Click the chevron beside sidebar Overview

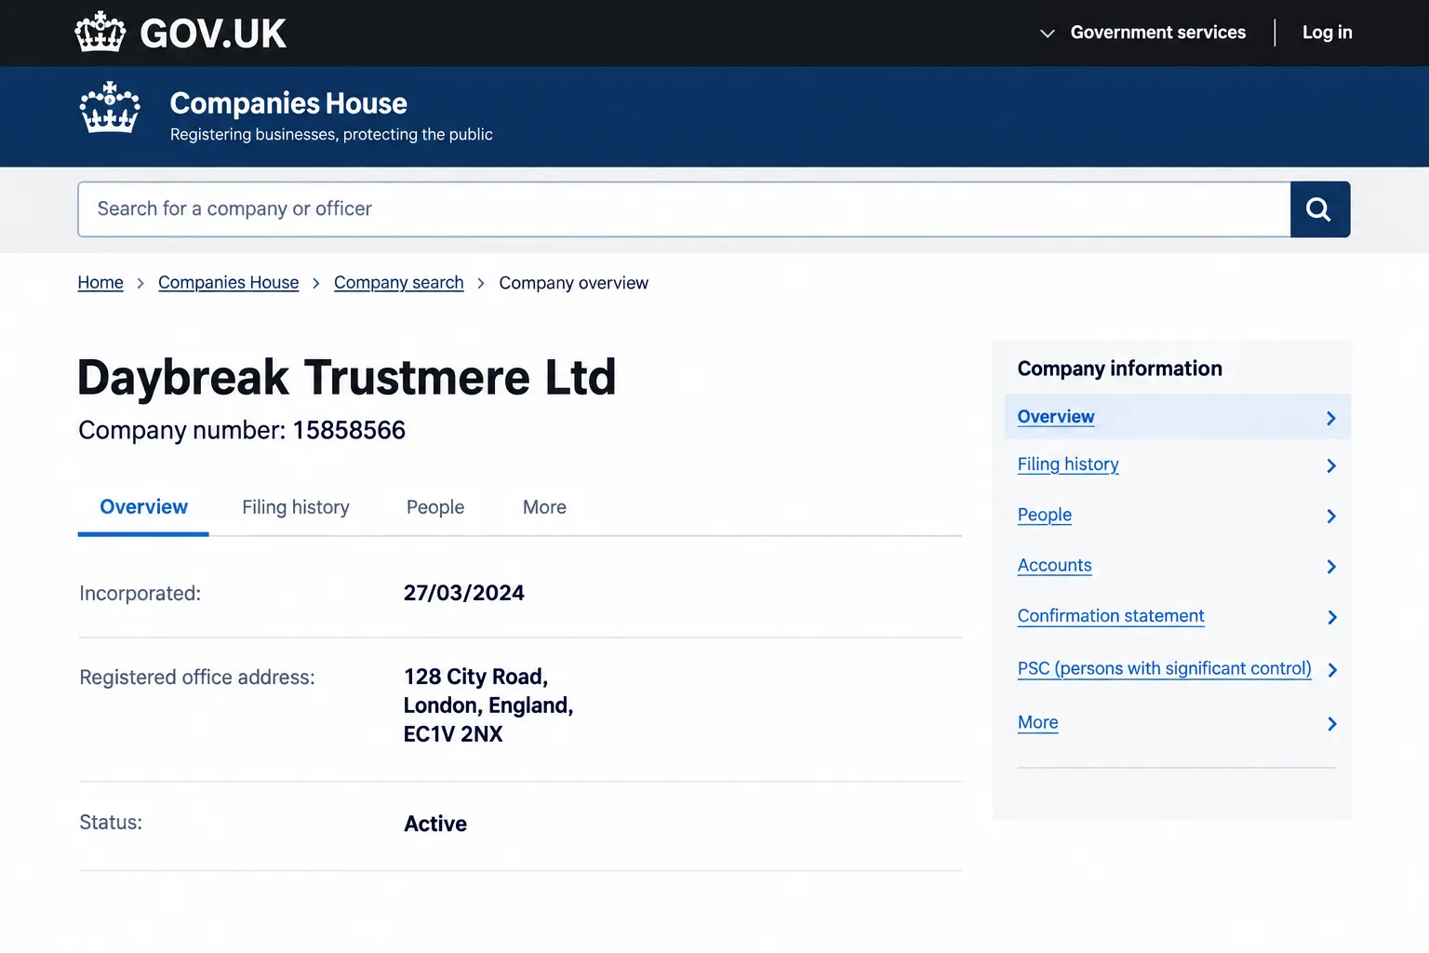click(1331, 419)
